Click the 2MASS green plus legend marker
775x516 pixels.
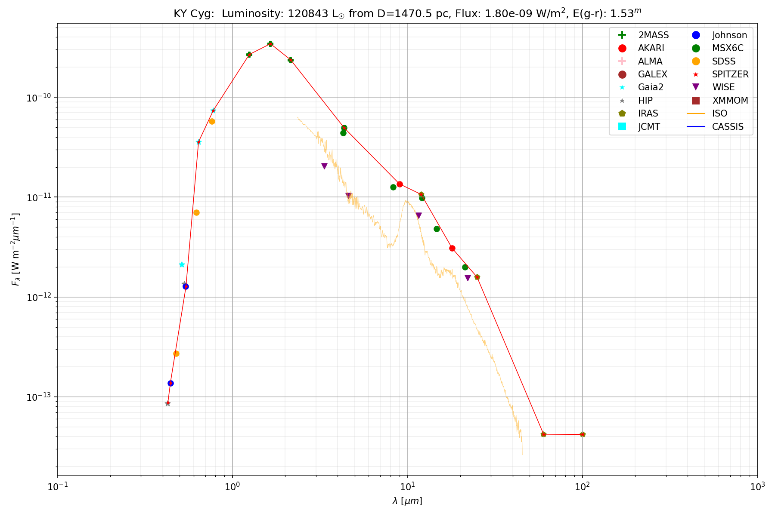coord(622,35)
